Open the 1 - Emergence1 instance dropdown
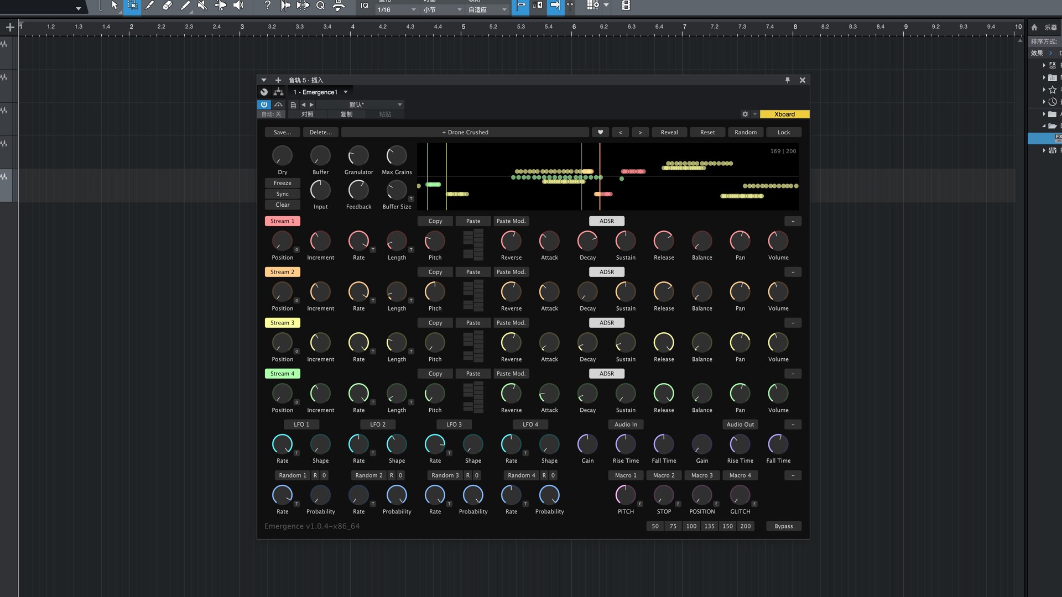1062x597 pixels. pyautogui.click(x=321, y=92)
